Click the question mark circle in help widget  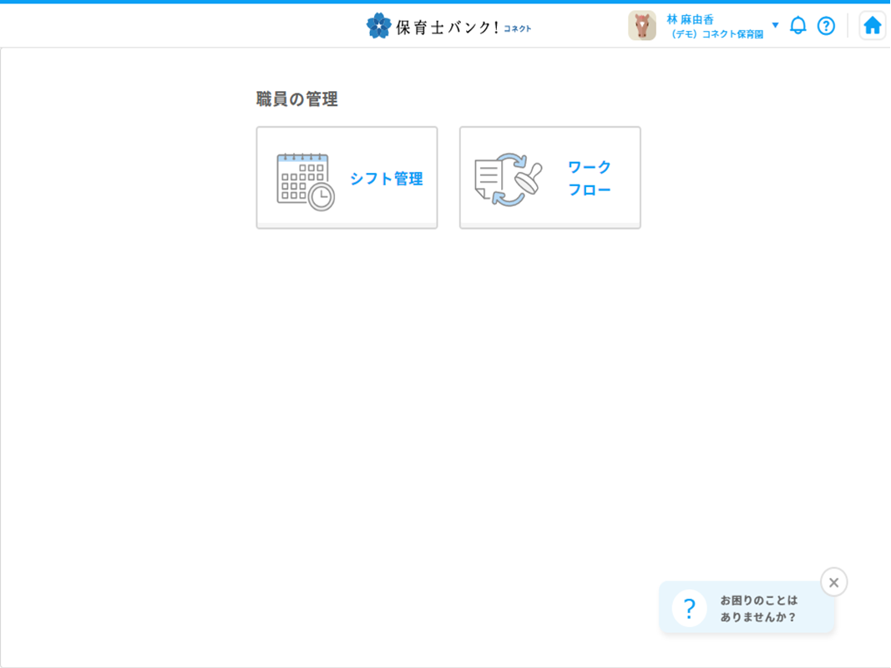coord(689,608)
